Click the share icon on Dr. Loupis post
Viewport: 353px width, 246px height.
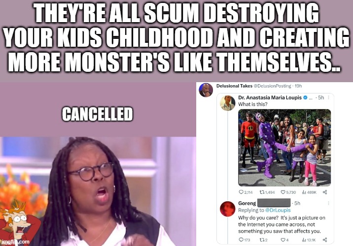325,192
